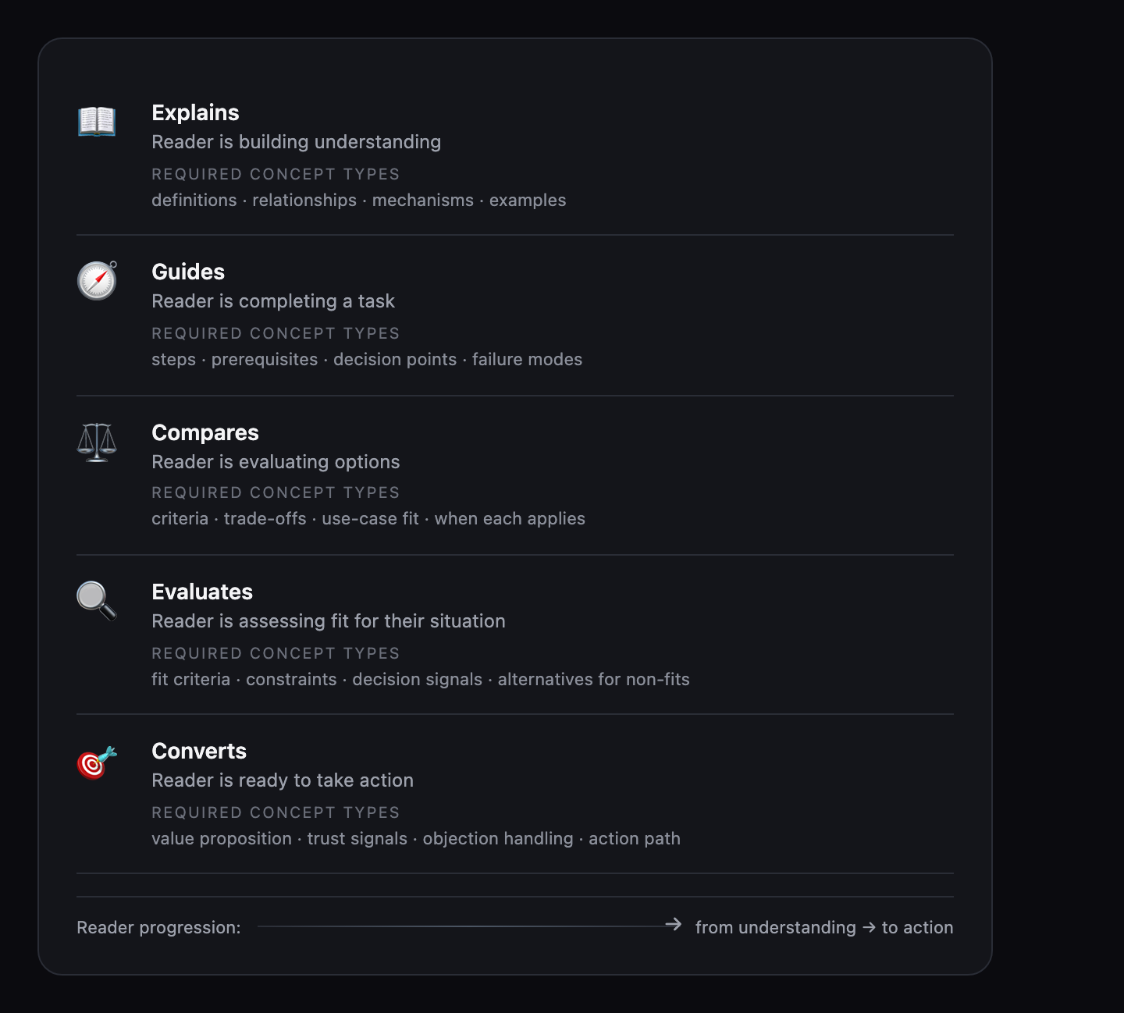Click the 'steps · prerequisites · decision points' line
1124x1013 pixels.
tap(367, 360)
